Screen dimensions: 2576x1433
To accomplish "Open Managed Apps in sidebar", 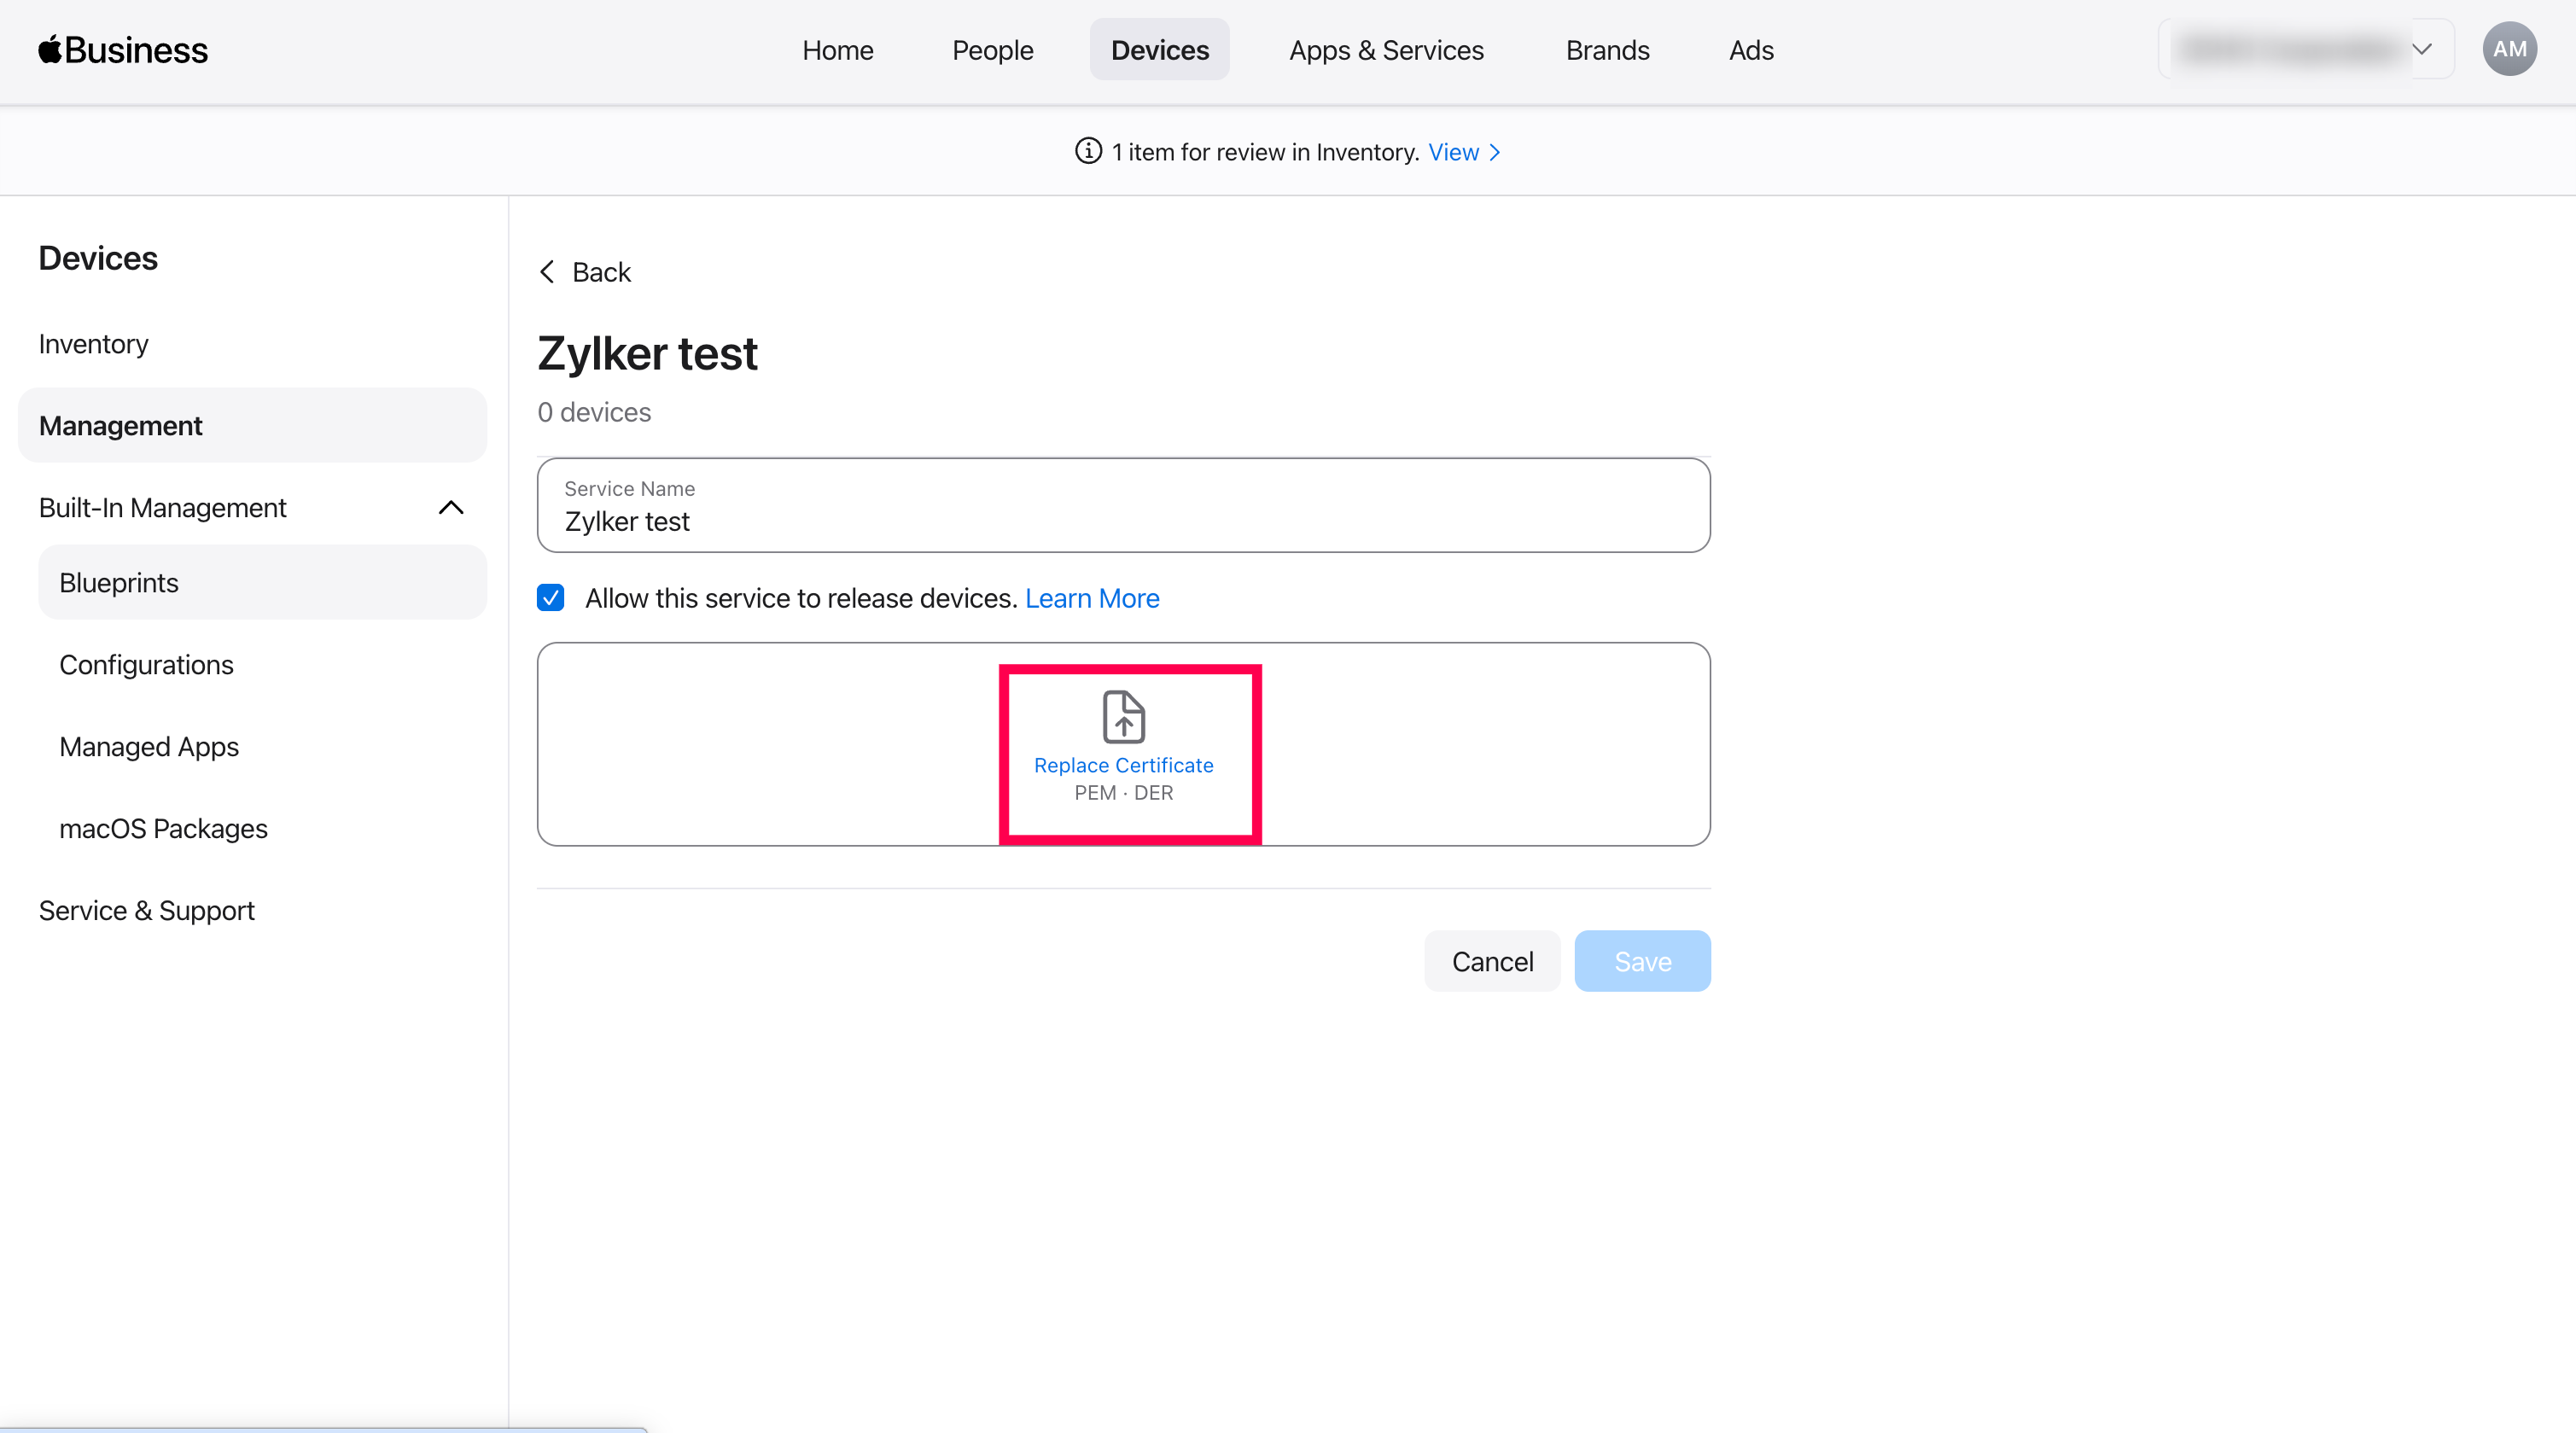I will pyautogui.click(x=149, y=747).
